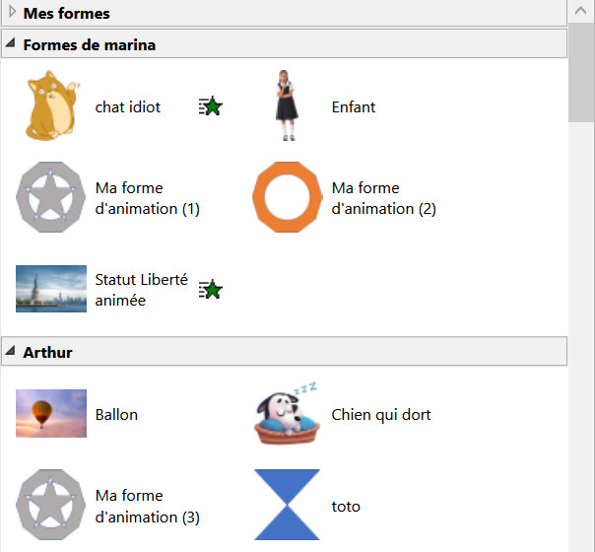Select the blue hourglass toto shape
The image size is (595, 552).
tap(288, 506)
